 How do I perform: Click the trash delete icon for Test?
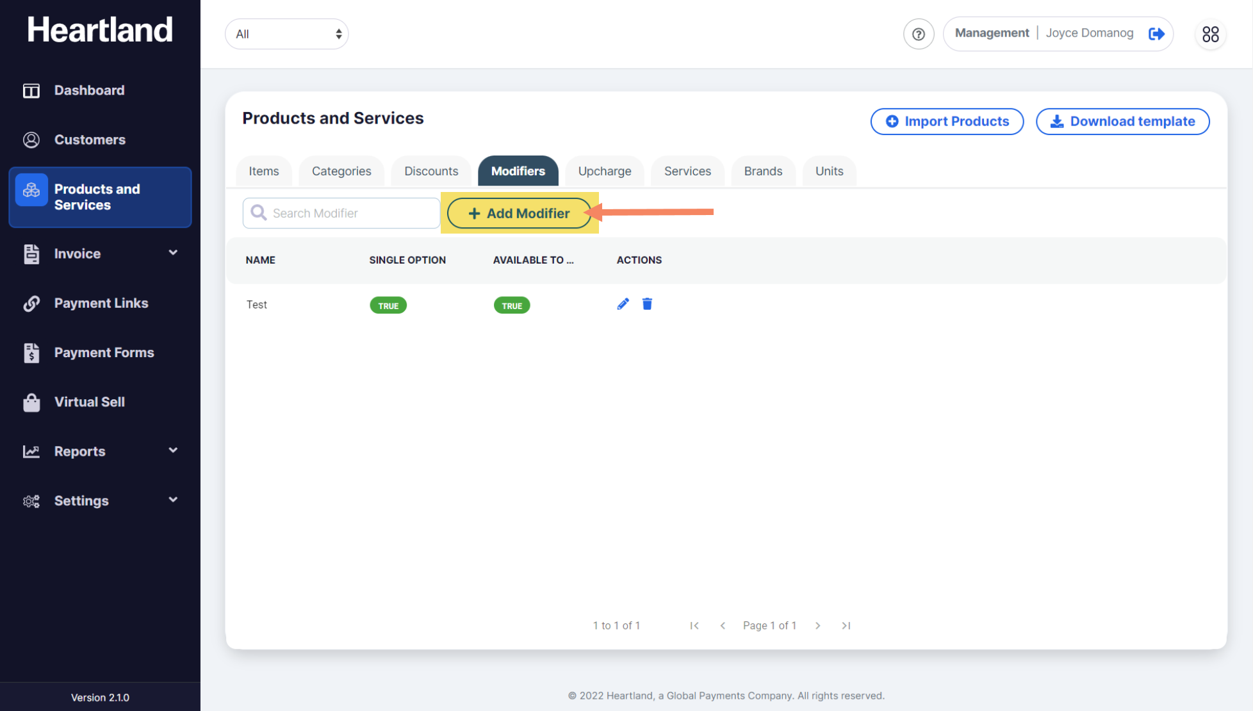647,304
